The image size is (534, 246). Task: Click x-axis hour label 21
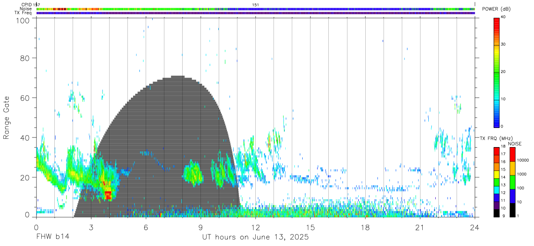pyautogui.click(x=420, y=228)
